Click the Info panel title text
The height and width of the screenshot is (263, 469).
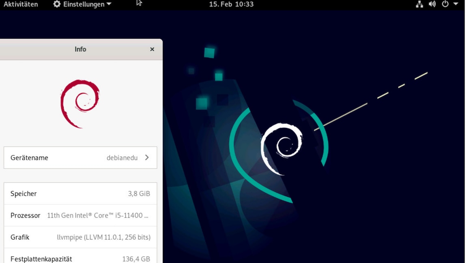[x=80, y=49]
